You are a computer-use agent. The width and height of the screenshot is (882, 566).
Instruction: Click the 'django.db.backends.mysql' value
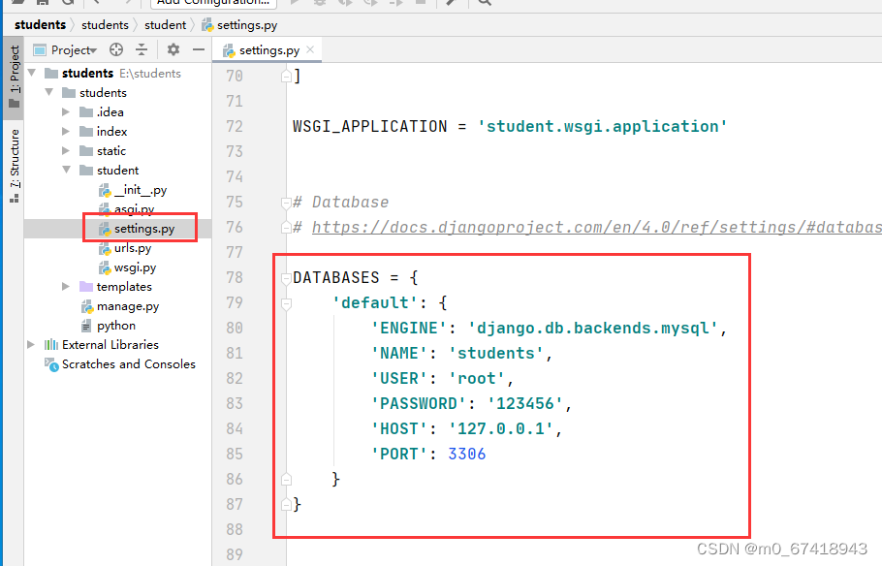click(x=593, y=328)
